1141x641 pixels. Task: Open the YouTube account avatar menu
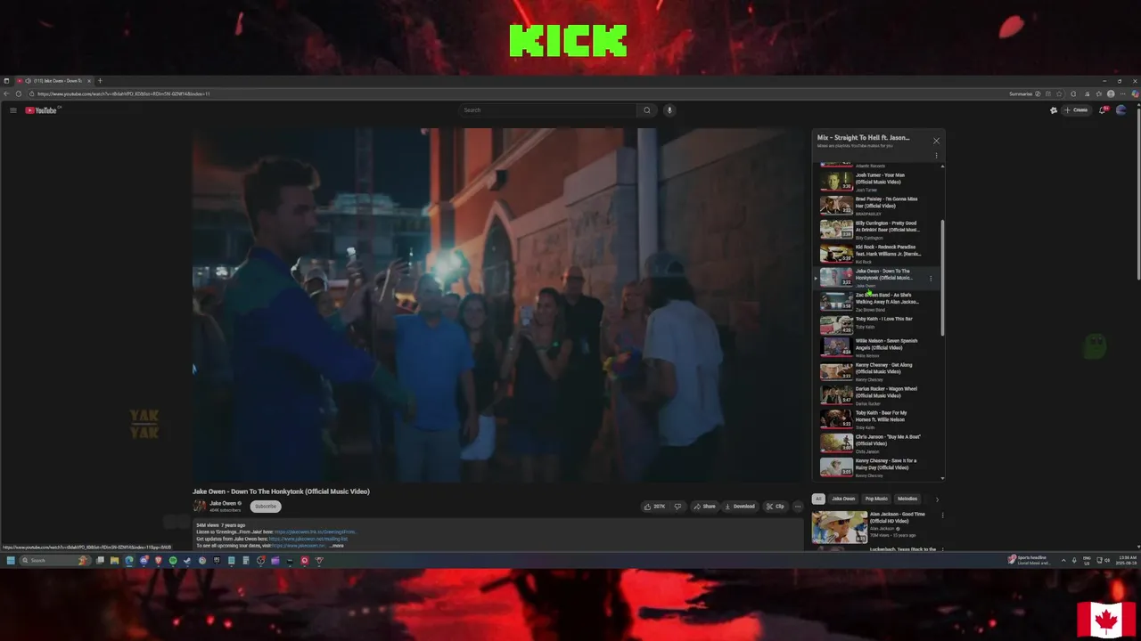[1121, 110]
